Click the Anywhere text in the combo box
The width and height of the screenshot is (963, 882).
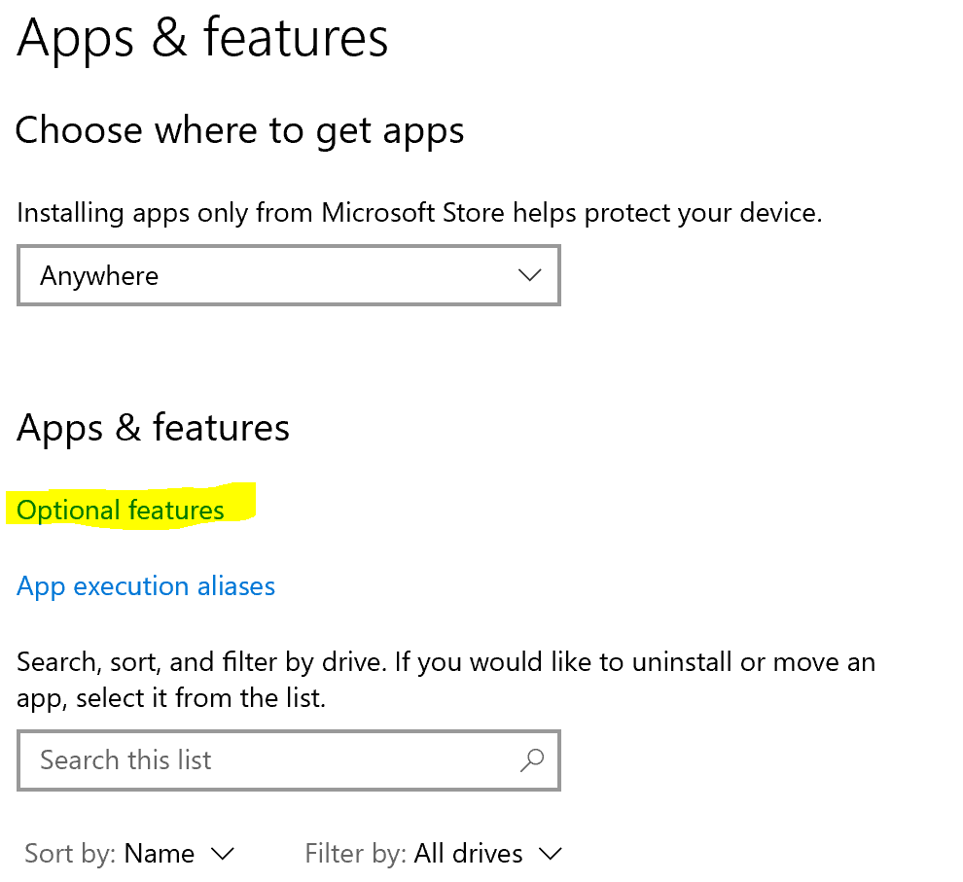99,276
